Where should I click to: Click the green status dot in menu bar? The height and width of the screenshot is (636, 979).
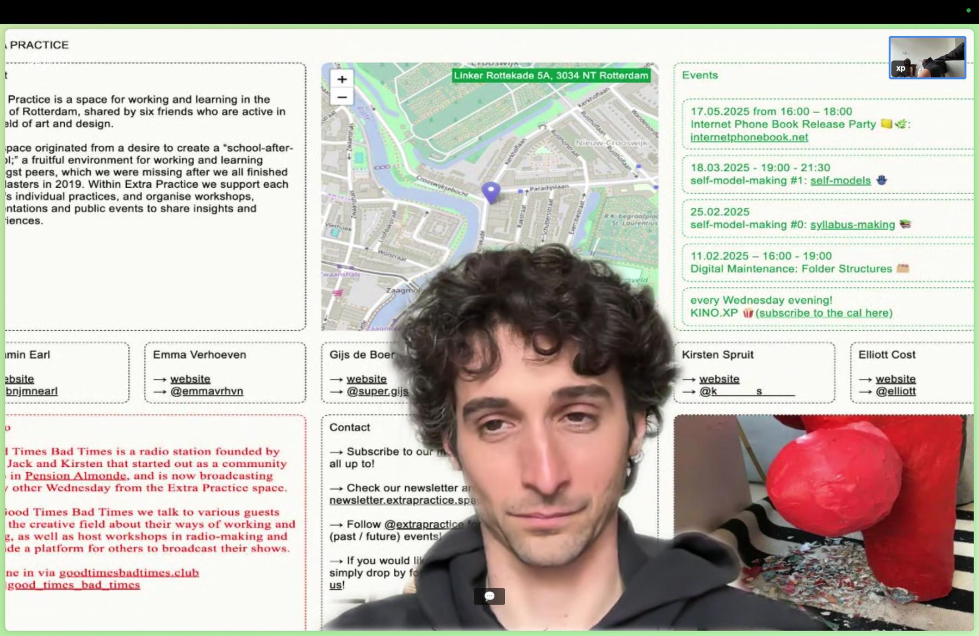[968, 10]
